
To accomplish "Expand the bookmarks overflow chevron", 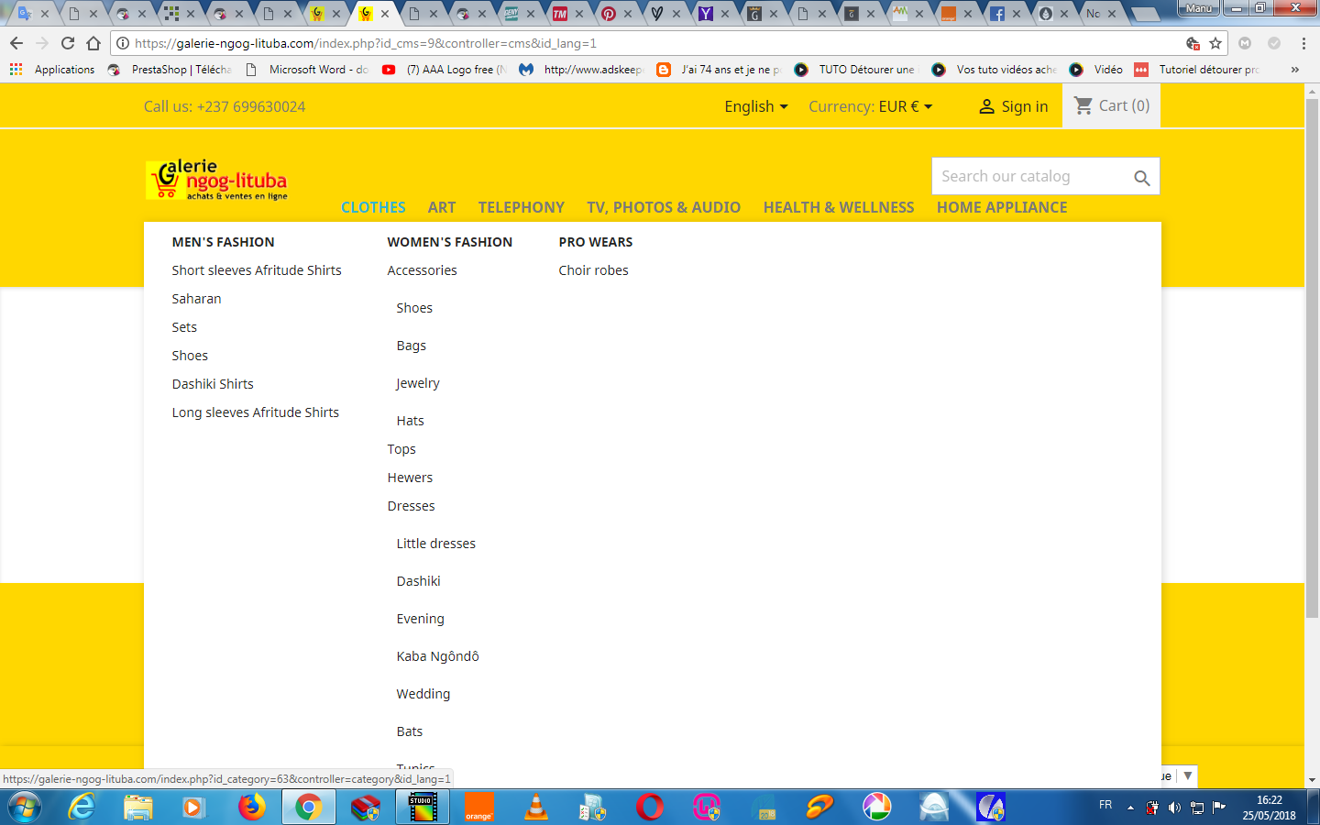I will [x=1294, y=70].
